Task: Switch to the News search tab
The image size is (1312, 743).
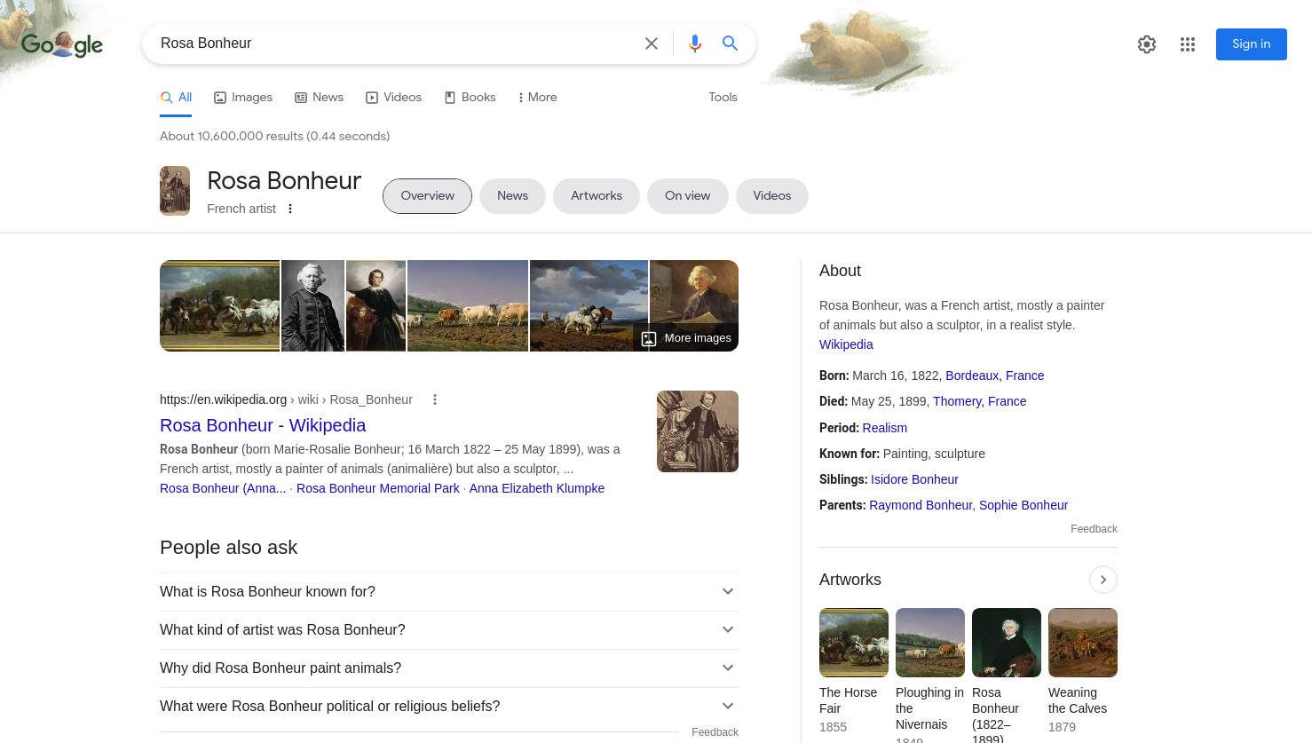Action: pos(319,98)
